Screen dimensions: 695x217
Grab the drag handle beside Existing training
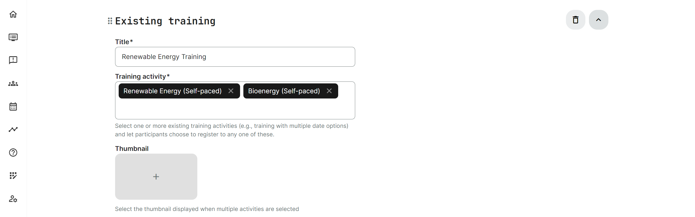(110, 21)
